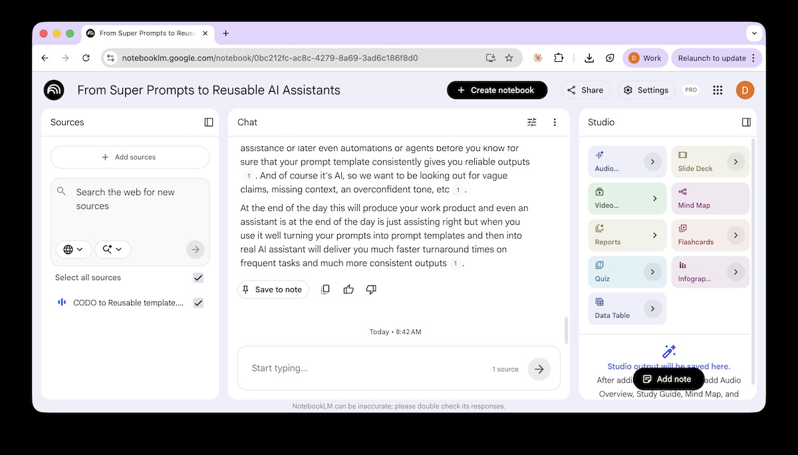
Task: Click the browser address bar URL
Action: coord(269,58)
